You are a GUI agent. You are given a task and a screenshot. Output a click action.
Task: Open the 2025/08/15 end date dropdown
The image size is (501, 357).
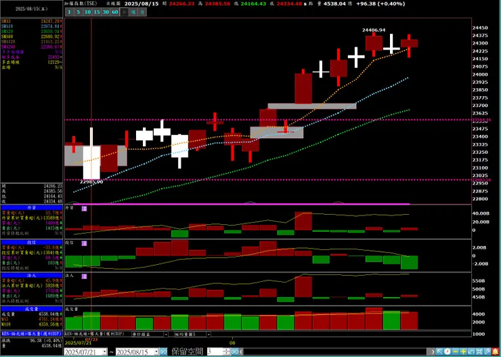[156, 352]
